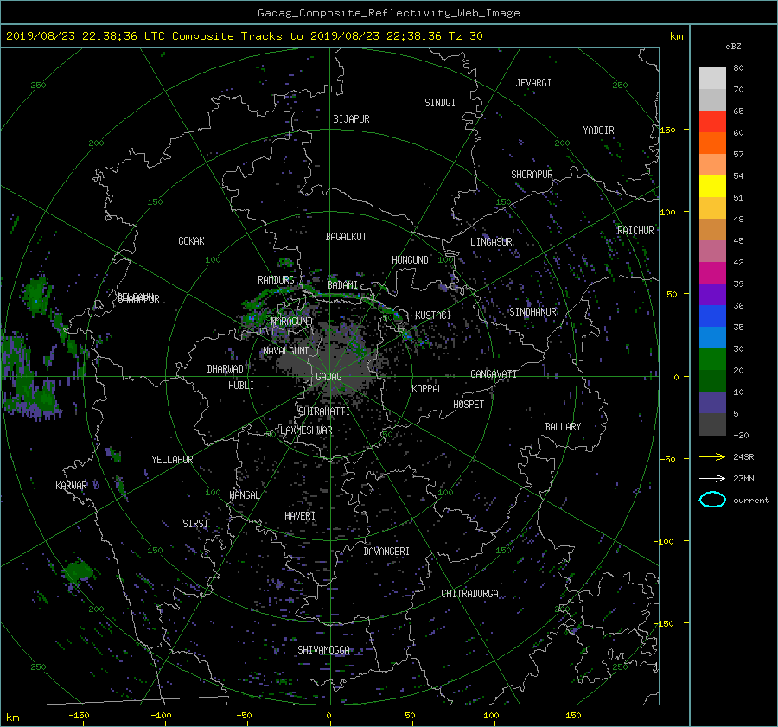Click the SIRSI city label
Screen dimensions: 778x727
(x=195, y=524)
